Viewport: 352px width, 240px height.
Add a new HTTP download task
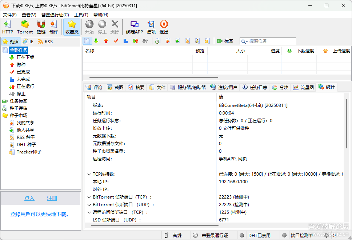click(8, 27)
